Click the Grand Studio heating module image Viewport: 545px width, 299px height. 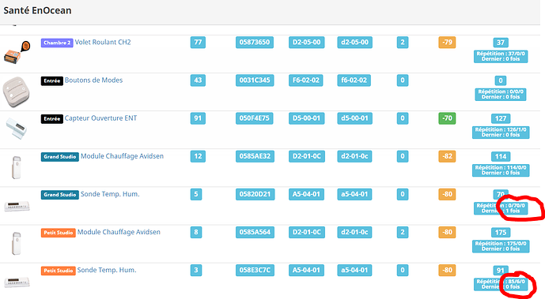pyautogui.click(x=17, y=167)
